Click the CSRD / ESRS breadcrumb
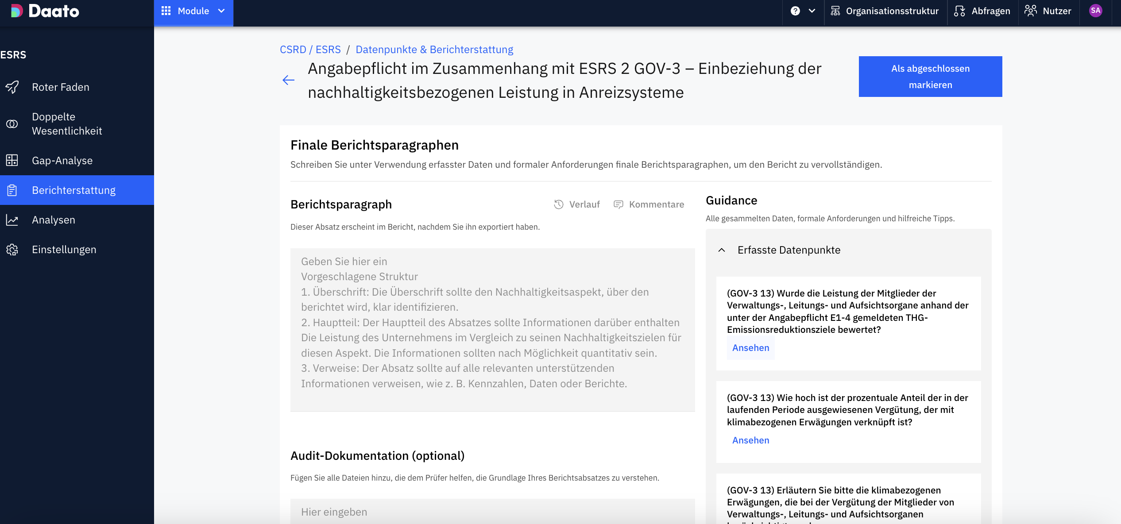The image size is (1121, 524). (310, 50)
